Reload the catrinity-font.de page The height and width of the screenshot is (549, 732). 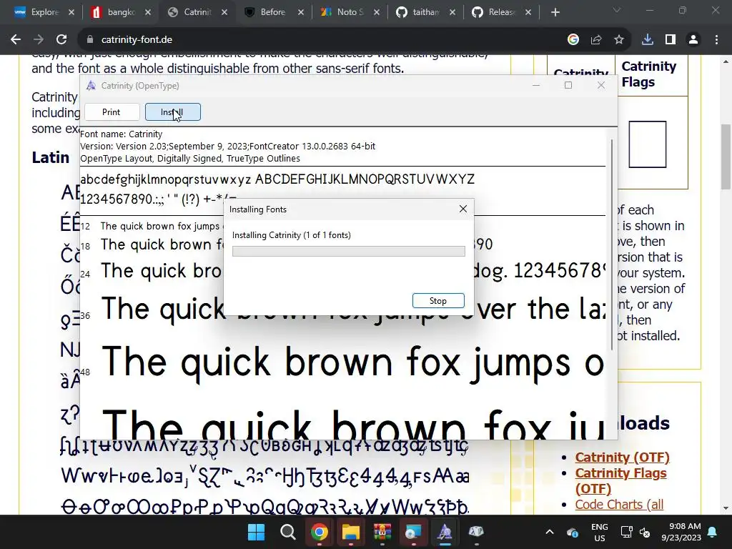pyautogui.click(x=61, y=40)
